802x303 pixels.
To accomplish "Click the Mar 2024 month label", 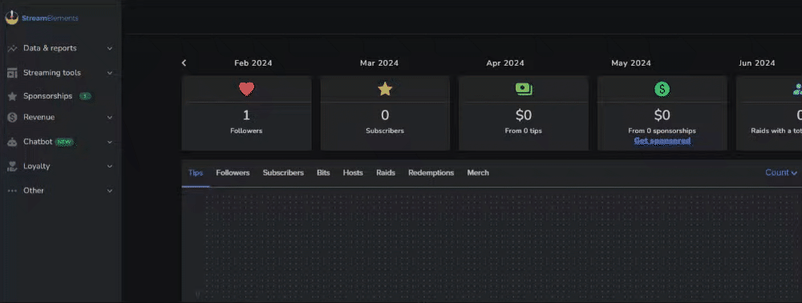I will coord(379,63).
